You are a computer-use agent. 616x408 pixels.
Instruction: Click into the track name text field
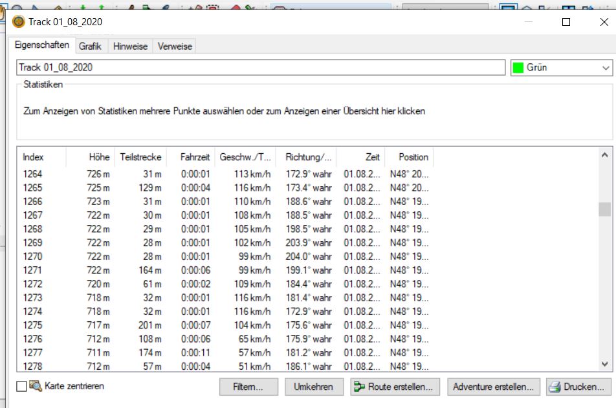point(259,68)
